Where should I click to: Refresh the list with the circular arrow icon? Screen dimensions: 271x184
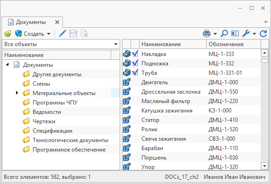tap(263, 33)
